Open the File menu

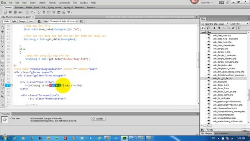point(11,3)
